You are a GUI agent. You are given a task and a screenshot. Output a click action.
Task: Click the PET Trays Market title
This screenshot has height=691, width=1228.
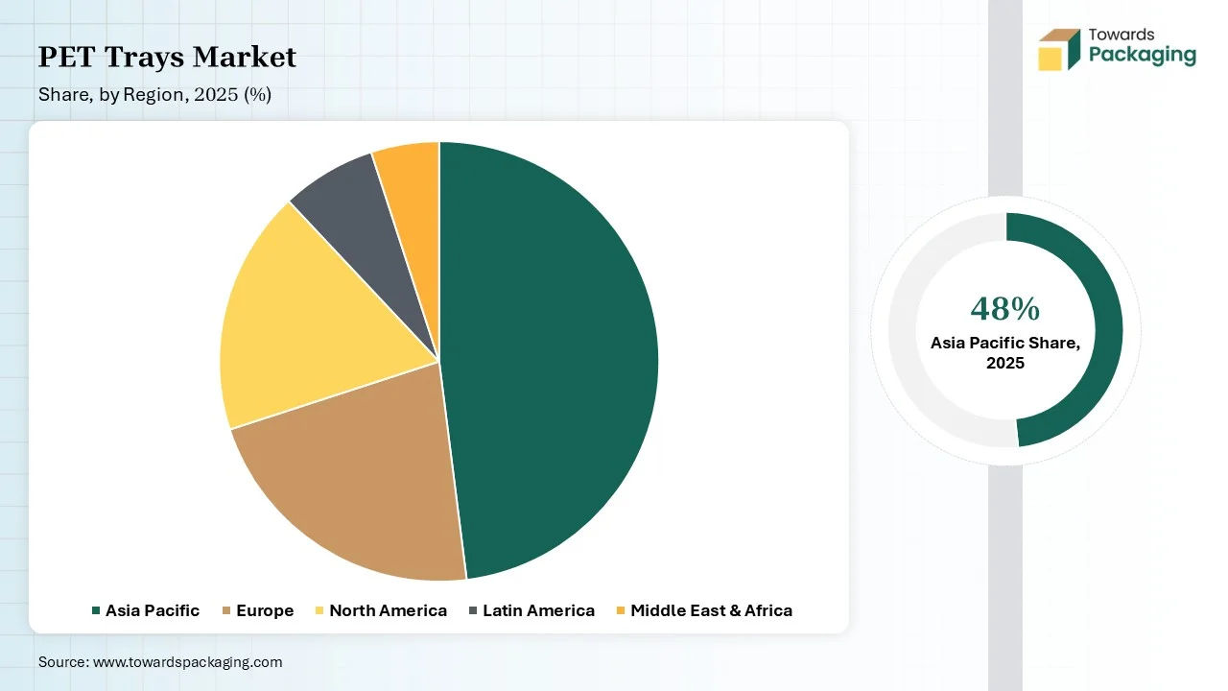167,58
